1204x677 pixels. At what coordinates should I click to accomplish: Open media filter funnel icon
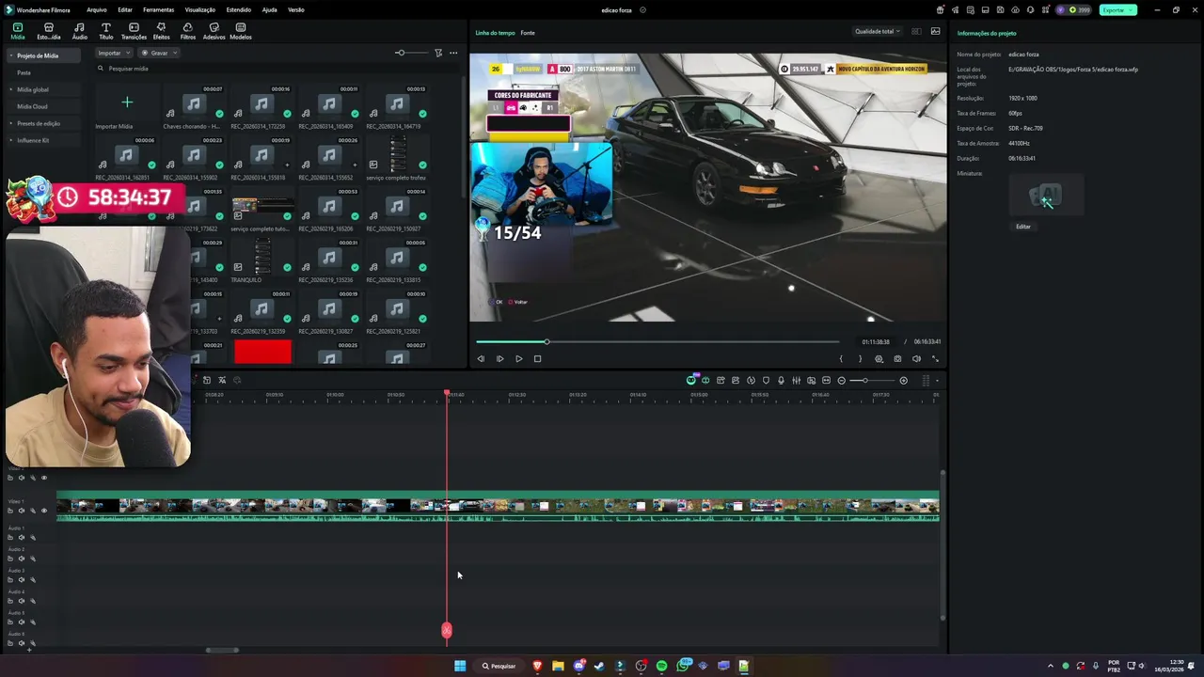[x=438, y=53]
